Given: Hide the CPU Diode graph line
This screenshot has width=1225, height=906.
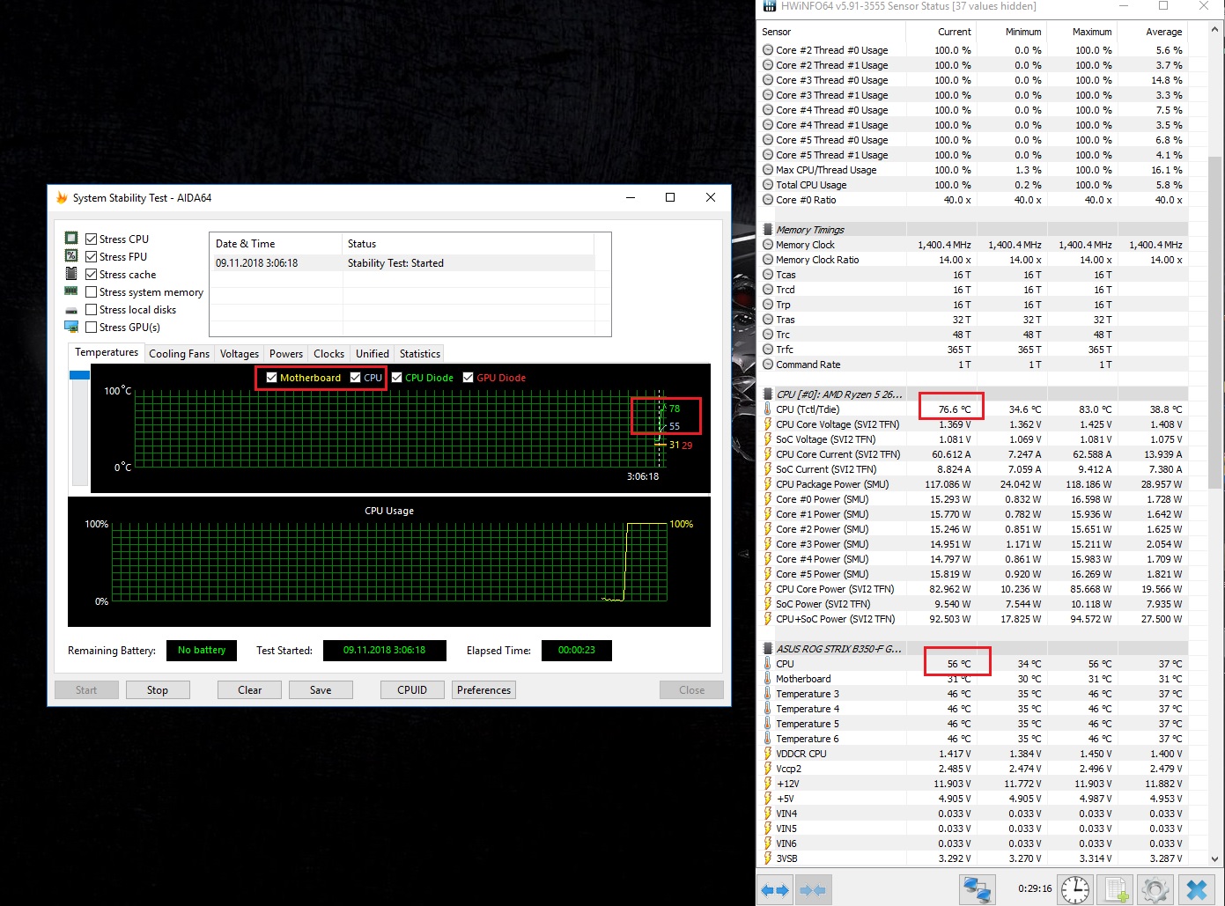Looking at the screenshot, I should pos(397,377).
